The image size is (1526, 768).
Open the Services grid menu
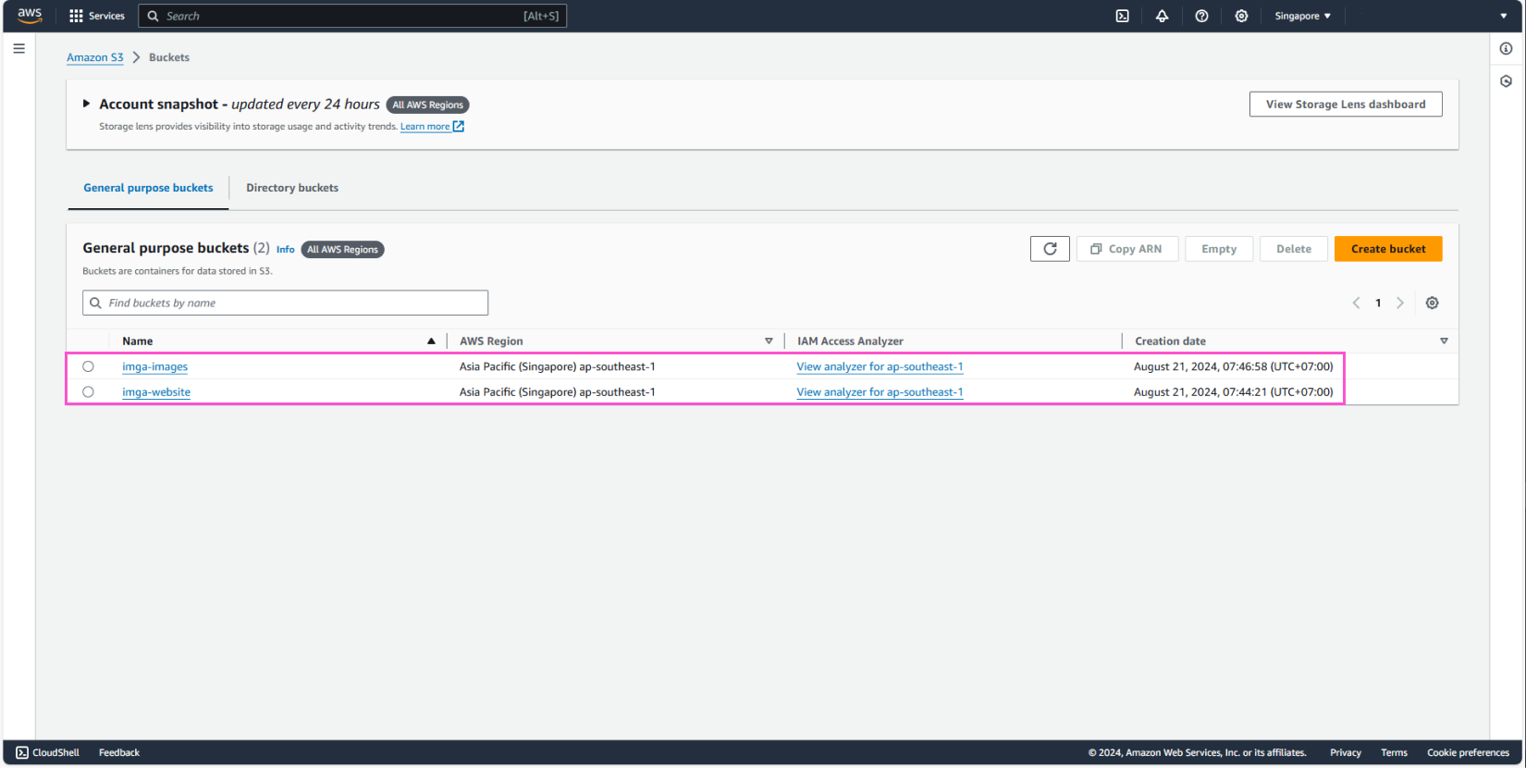click(x=97, y=16)
